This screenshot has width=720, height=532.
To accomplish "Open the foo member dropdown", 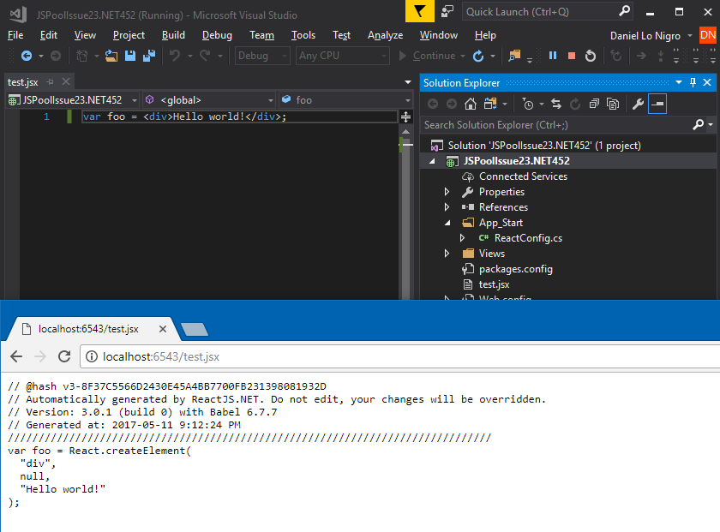I will tap(345, 100).
